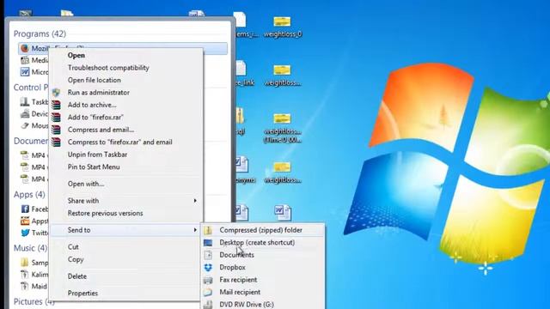Screen dimensions: 550x309
Task: Choose Open file location
Action: (95, 80)
